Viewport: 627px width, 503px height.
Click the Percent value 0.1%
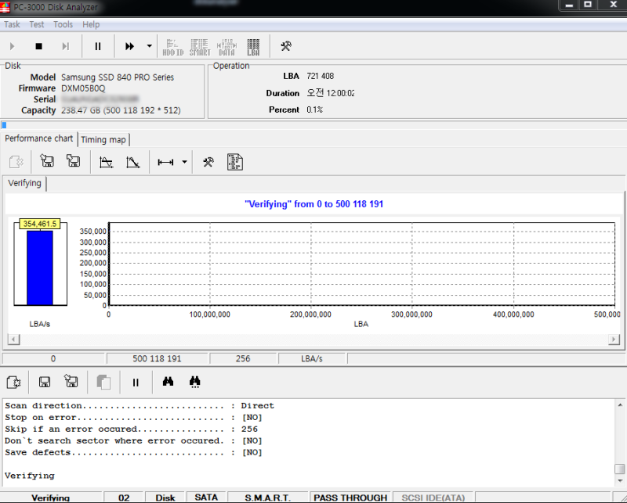coord(315,110)
